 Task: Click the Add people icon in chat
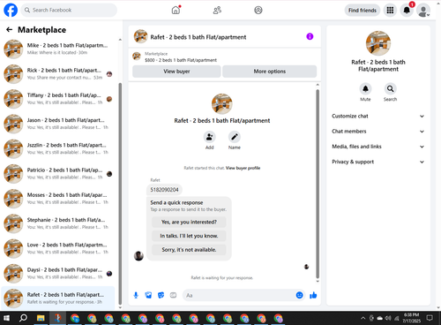(209, 137)
